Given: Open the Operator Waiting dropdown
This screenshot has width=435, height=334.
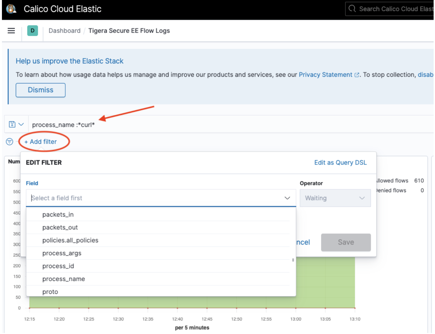Looking at the screenshot, I should [x=335, y=198].
